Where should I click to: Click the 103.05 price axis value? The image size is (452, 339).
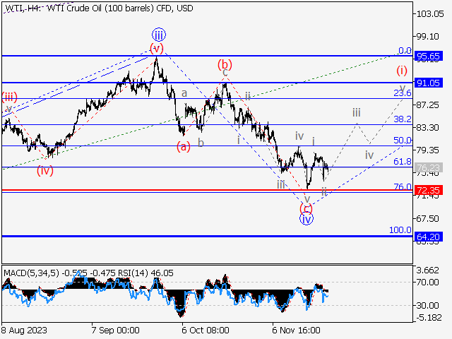(430, 13)
